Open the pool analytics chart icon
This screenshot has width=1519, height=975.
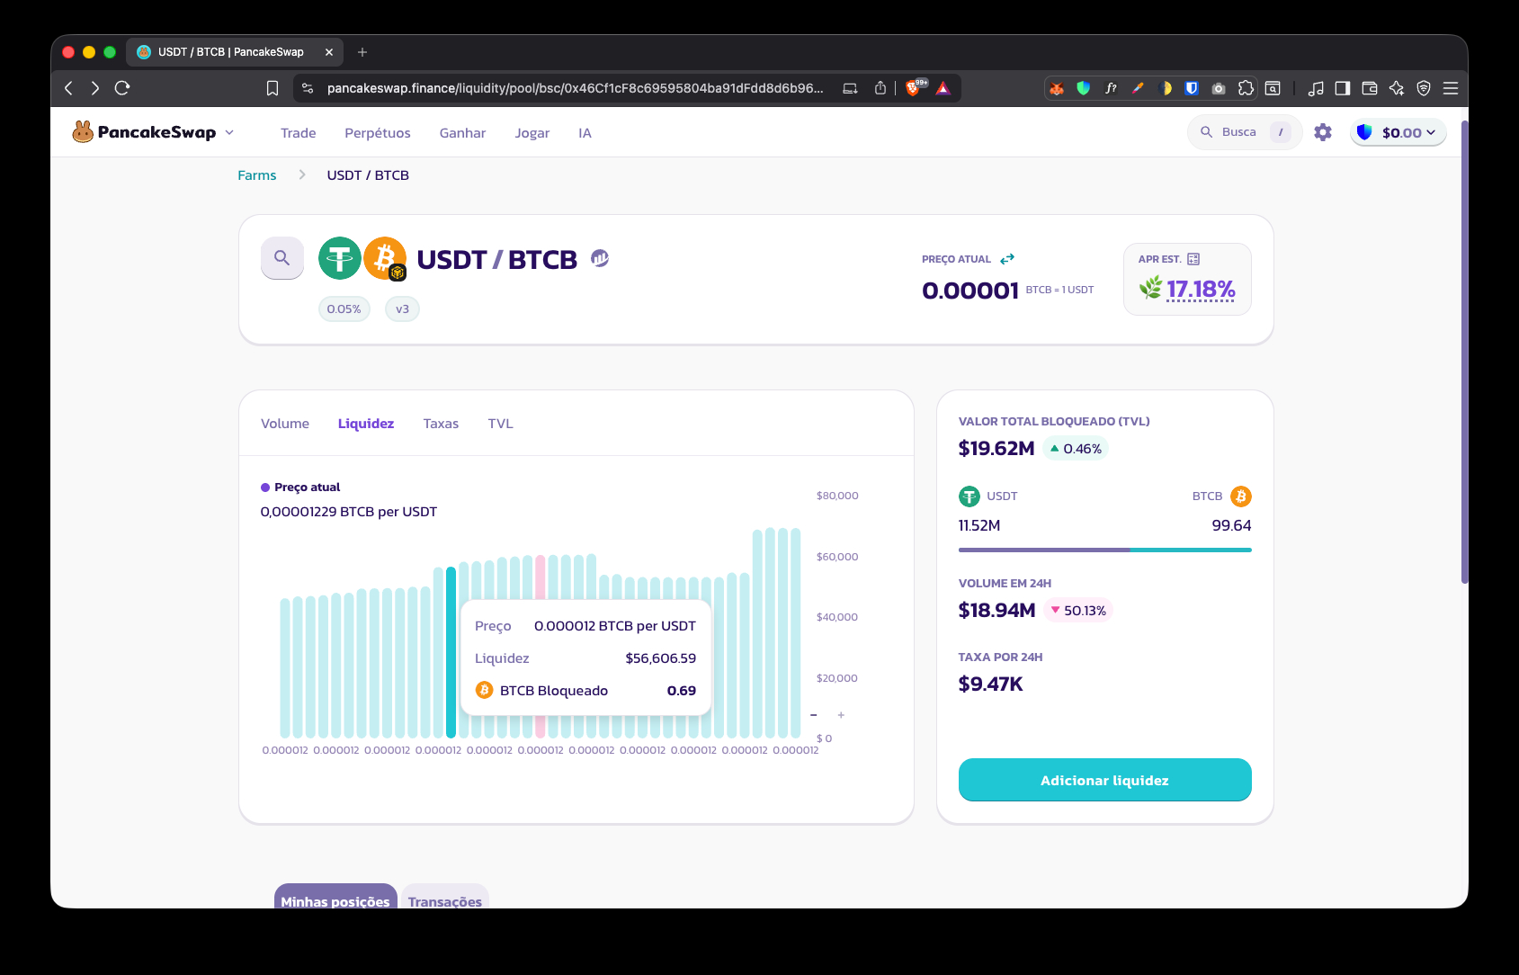[600, 259]
